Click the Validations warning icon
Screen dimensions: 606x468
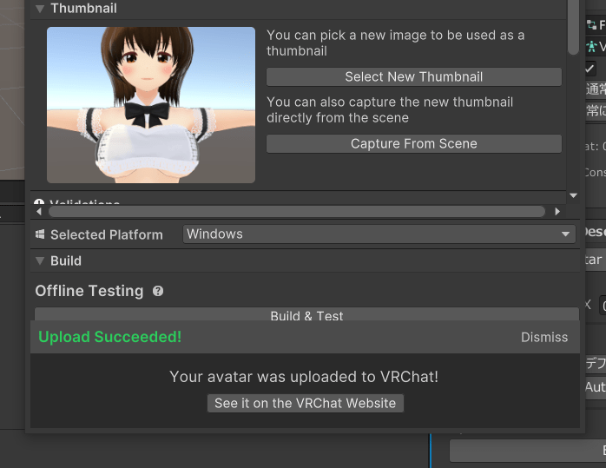click(39, 204)
